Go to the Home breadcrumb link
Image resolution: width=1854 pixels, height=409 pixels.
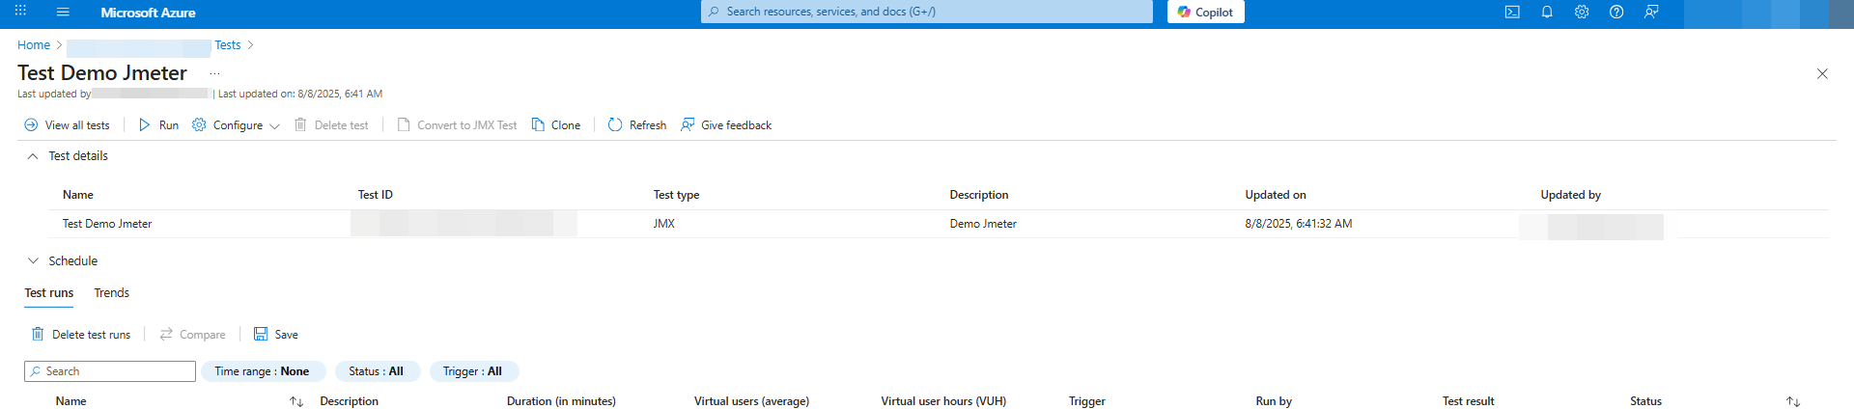34,45
